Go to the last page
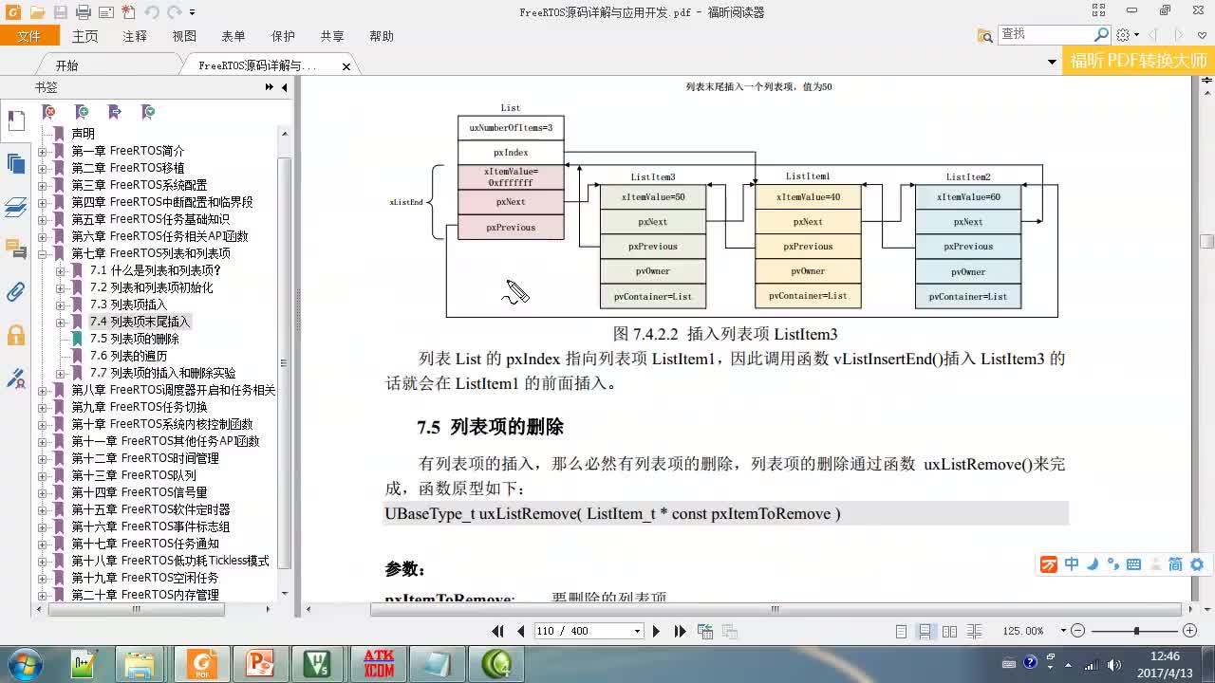Image resolution: width=1215 pixels, height=683 pixels. 680,631
